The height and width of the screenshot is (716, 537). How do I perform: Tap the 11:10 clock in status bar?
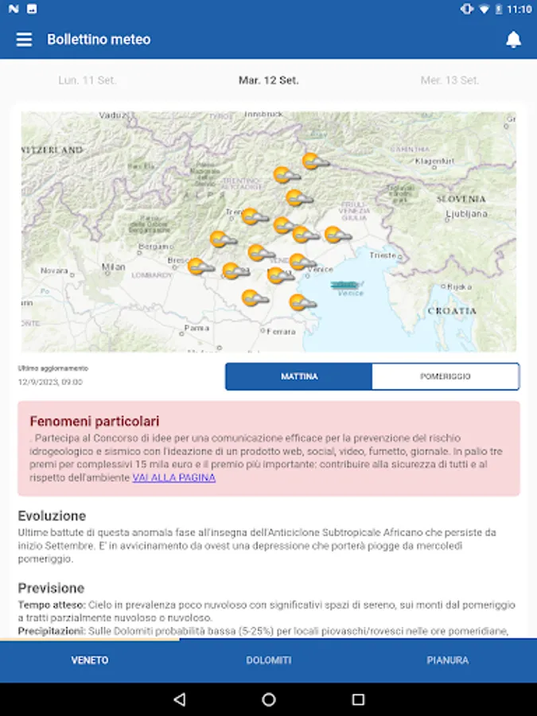tap(519, 9)
